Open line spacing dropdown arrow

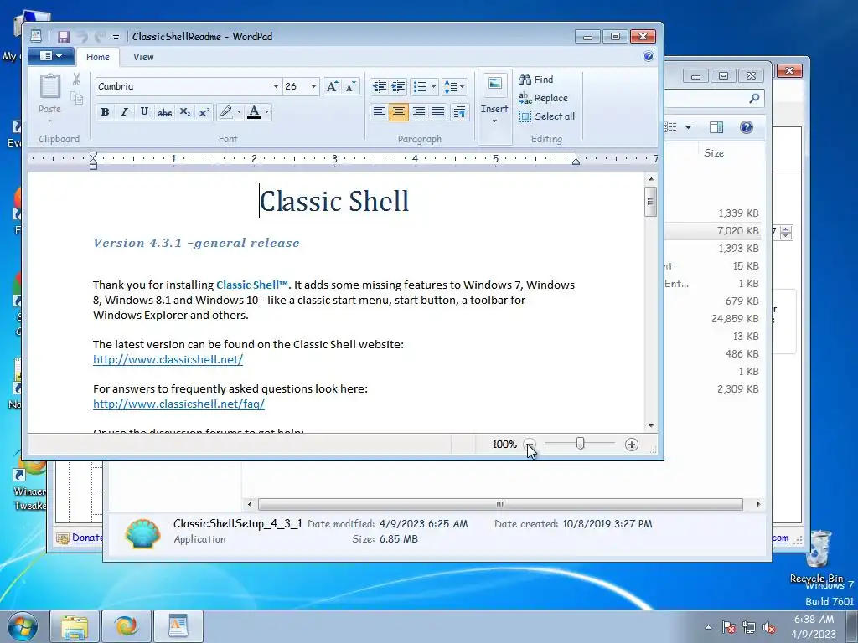463,86
